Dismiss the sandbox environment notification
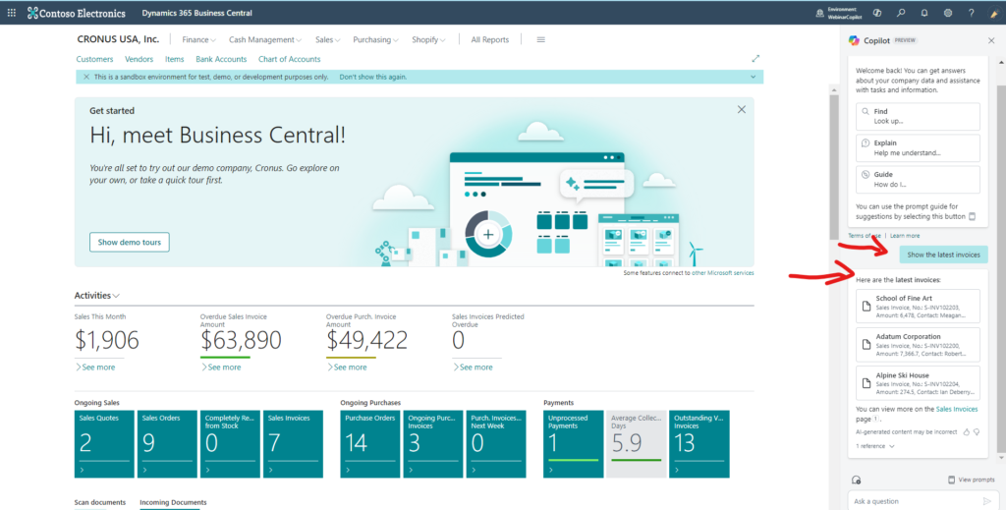The width and height of the screenshot is (1006, 510). point(86,77)
